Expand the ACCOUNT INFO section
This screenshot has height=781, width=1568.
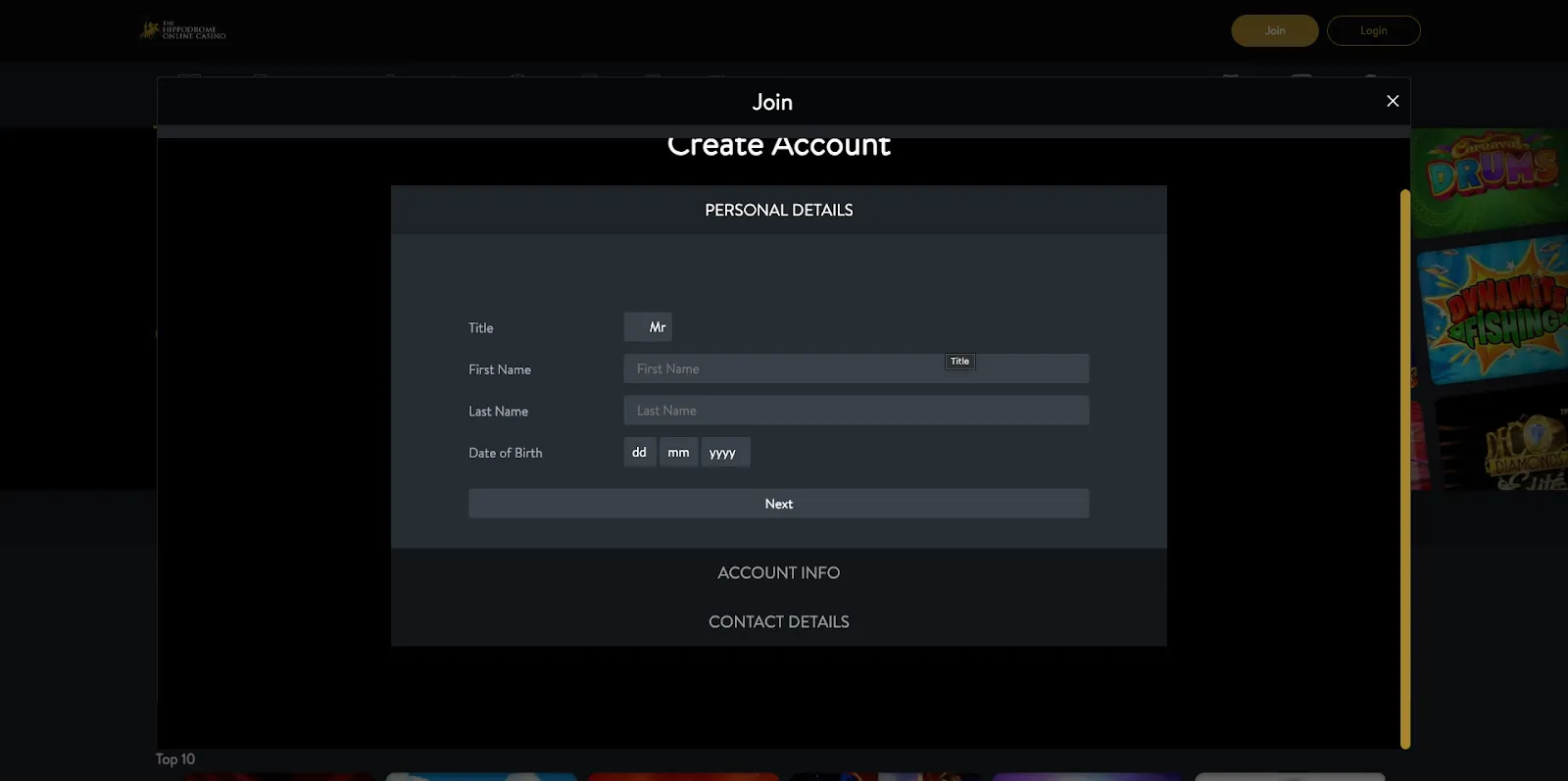click(778, 572)
